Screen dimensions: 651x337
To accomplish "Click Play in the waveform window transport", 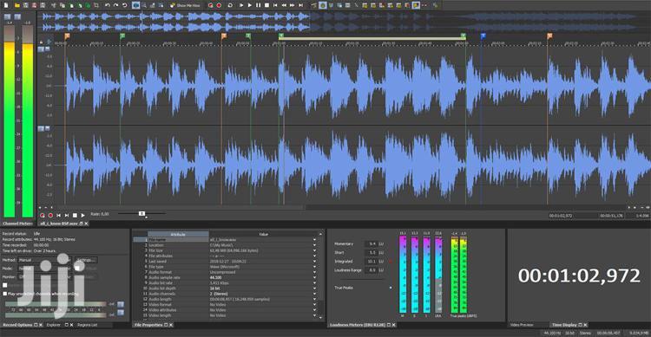I will coord(83,215).
